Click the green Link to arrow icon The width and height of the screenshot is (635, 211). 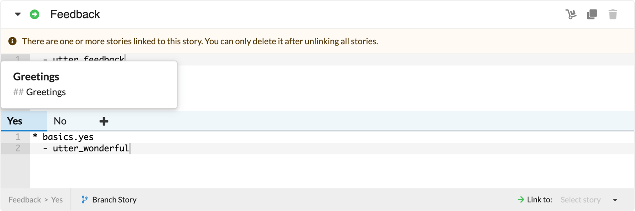point(521,200)
